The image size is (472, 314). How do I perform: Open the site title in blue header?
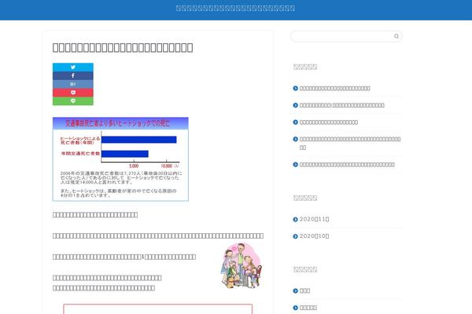click(x=235, y=8)
